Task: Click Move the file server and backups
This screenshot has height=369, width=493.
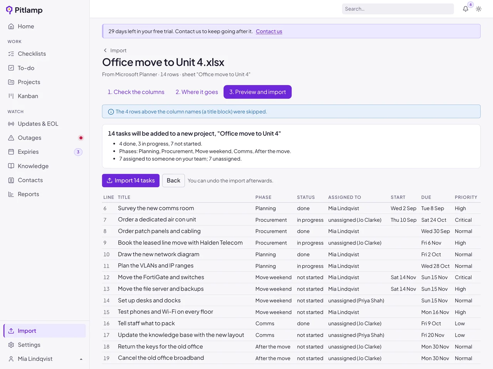Action: point(161,289)
